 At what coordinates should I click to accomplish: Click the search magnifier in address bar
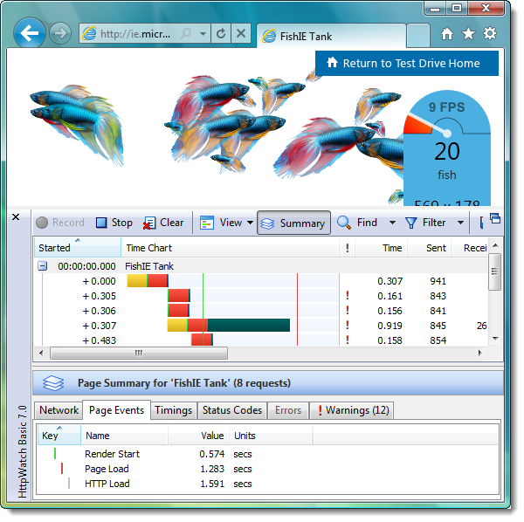coord(186,33)
